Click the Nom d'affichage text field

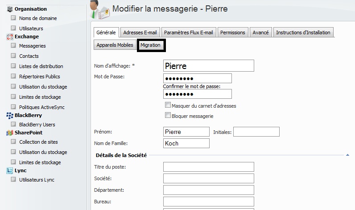(x=209, y=66)
